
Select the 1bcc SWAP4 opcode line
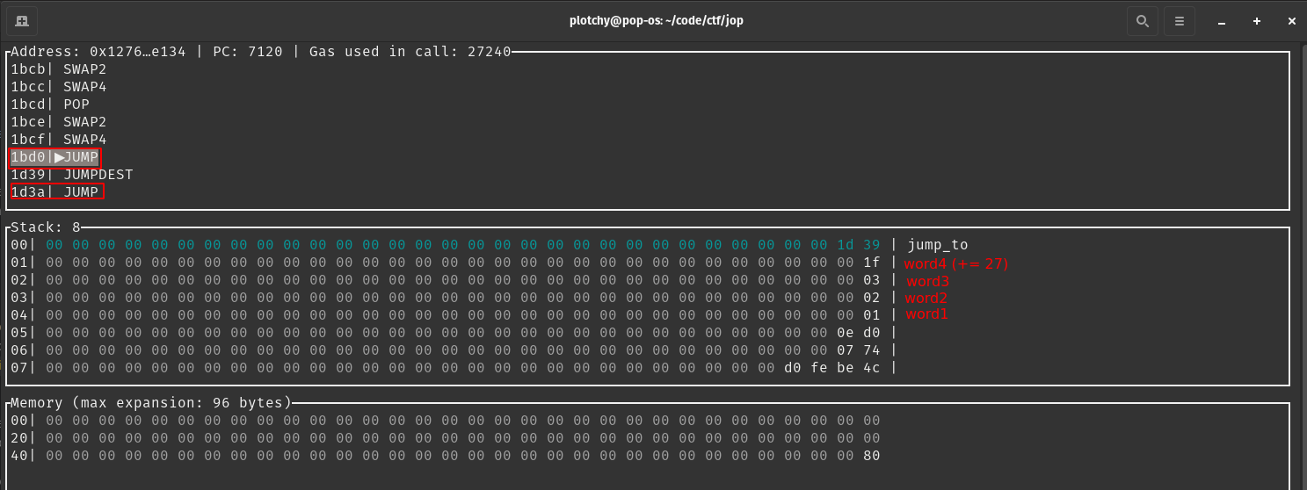click(x=59, y=87)
